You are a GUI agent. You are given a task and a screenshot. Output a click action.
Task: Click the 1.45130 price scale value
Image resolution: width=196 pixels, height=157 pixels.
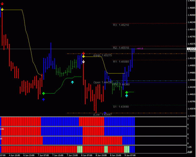[192, 58]
